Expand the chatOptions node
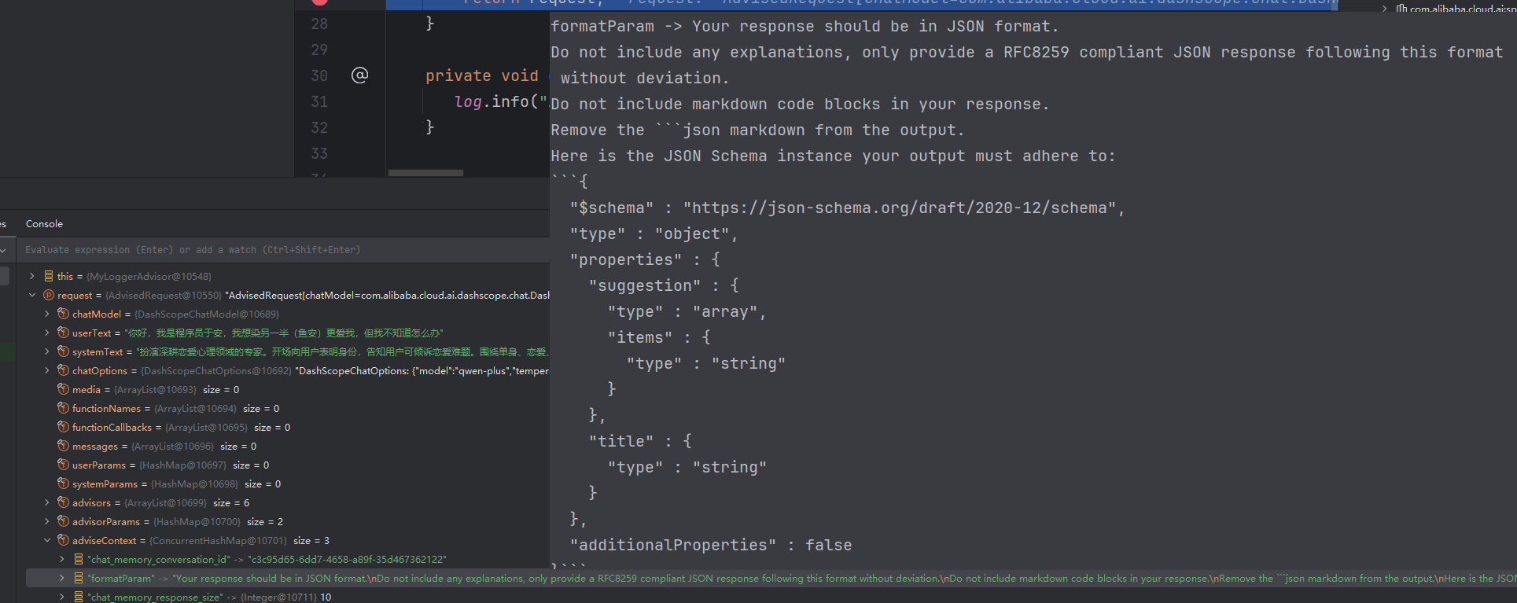This screenshot has height=603, width=1517. point(46,370)
